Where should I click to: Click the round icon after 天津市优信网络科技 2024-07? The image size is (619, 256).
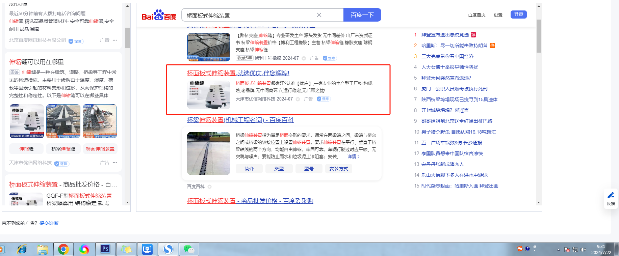(298, 99)
